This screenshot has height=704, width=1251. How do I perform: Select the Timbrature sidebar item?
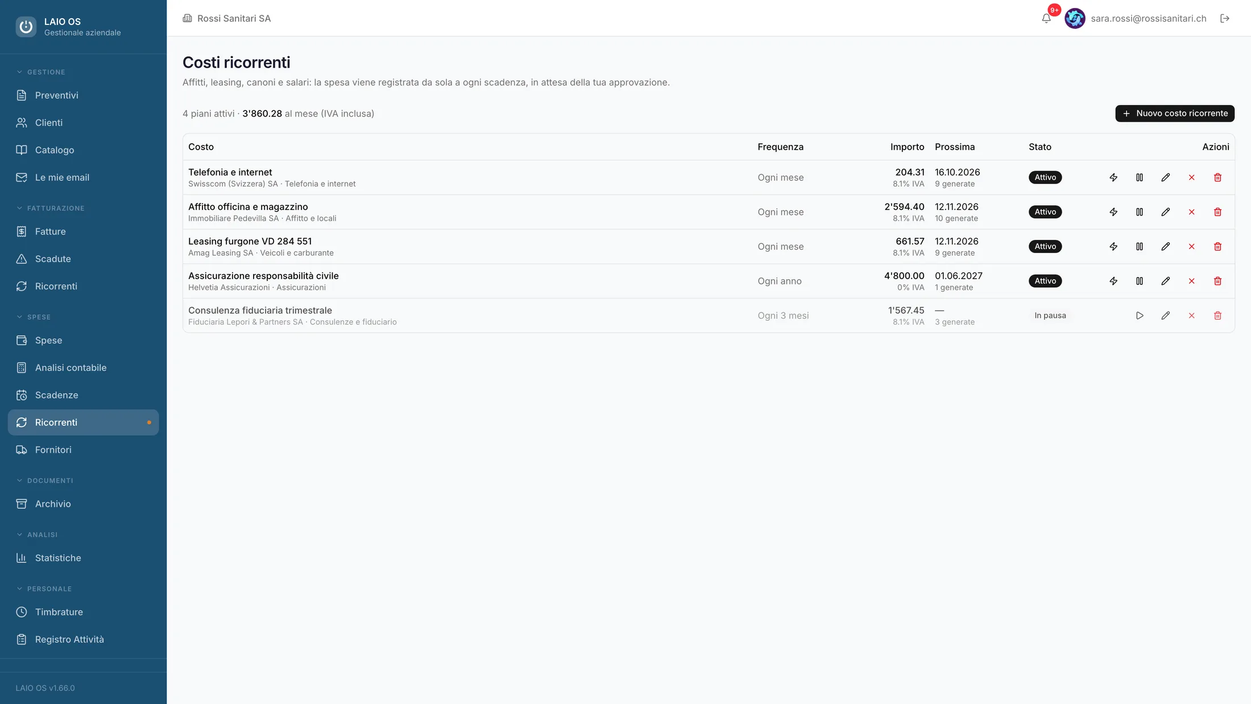[x=83, y=612]
